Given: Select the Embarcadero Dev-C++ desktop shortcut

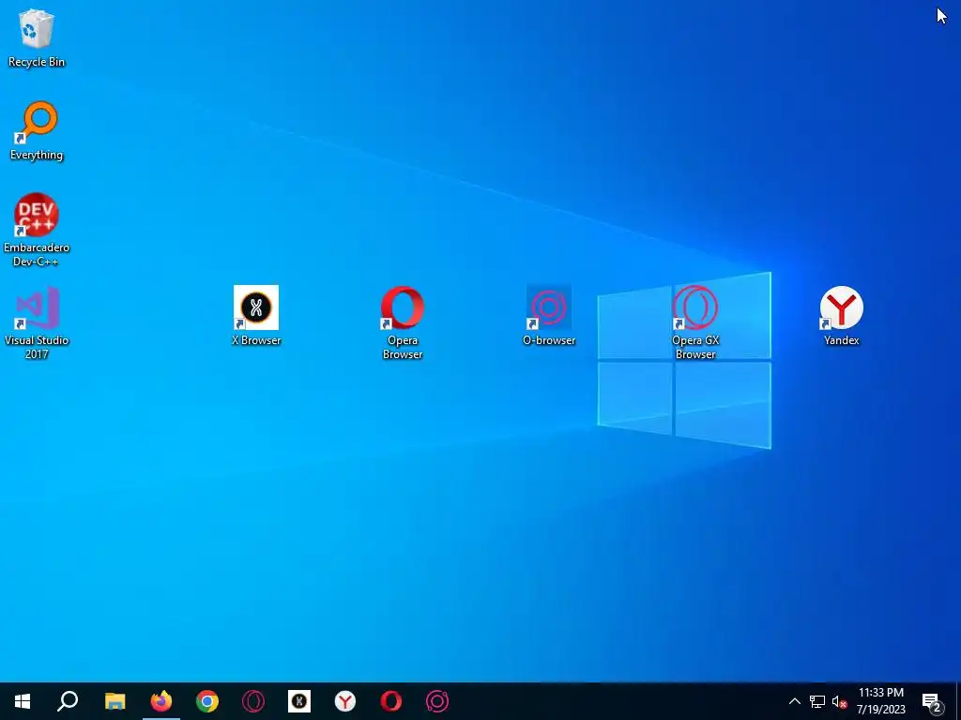Looking at the screenshot, I should [x=37, y=230].
